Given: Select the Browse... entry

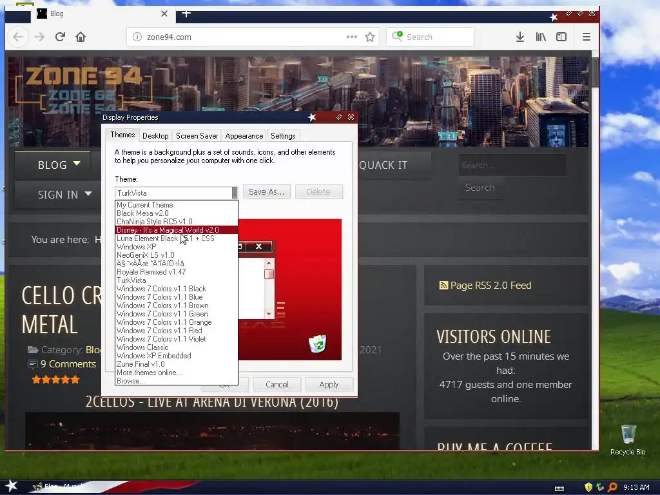Looking at the screenshot, I should (x=177, y=381).
